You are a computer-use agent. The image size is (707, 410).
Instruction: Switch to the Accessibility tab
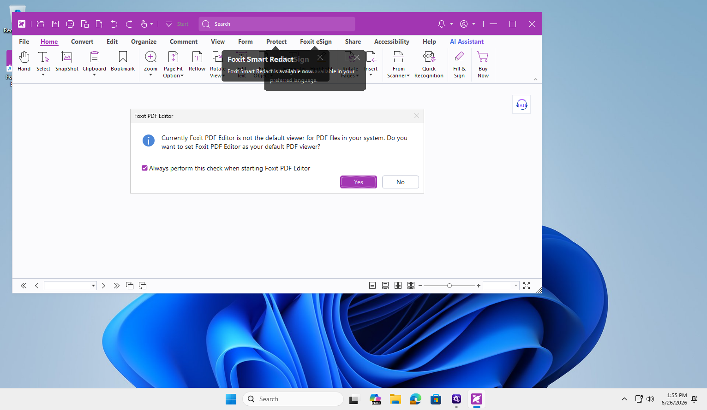point(392,41)
